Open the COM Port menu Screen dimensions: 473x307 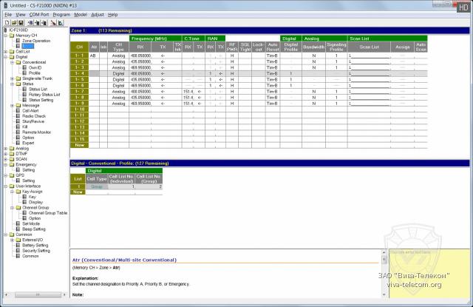tap(39, 15)
